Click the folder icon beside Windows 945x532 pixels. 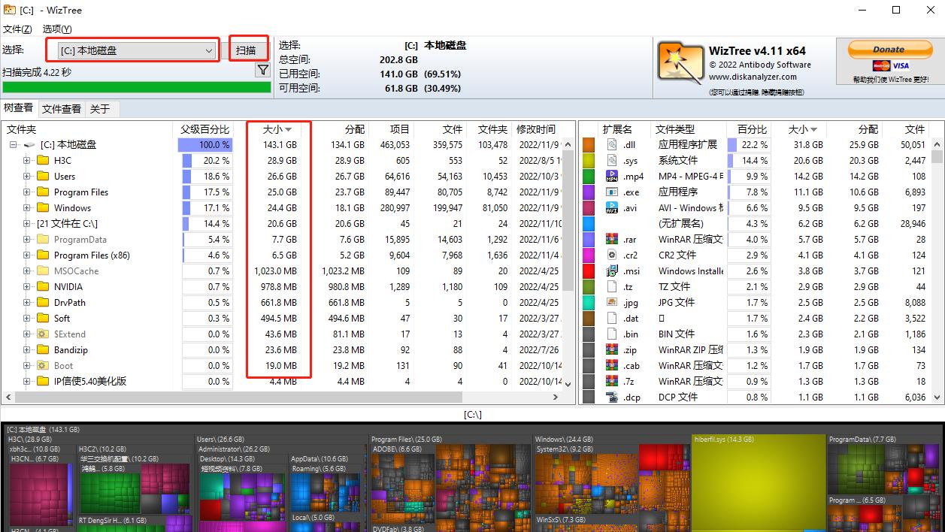coord(42,207)
